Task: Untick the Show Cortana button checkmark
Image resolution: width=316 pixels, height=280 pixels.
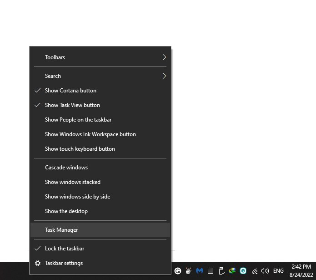Action: coord(38,91)
